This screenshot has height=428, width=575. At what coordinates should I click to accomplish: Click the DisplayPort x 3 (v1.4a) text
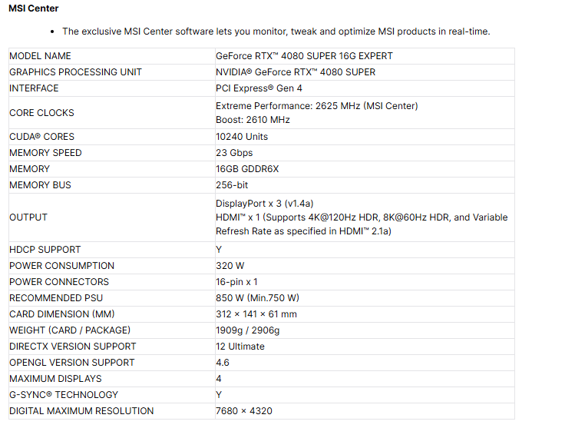click(x=264, y=204)
